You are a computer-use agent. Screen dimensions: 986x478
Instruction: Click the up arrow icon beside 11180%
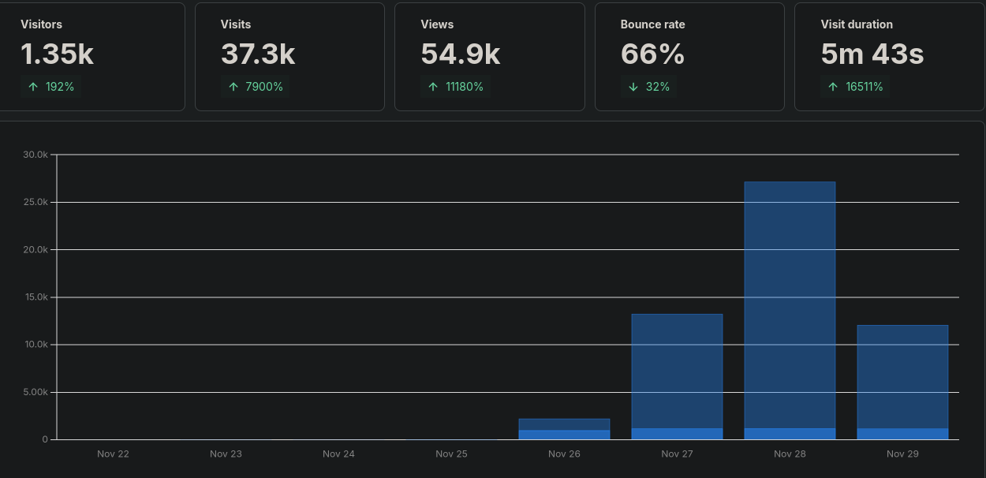[432, 87]
